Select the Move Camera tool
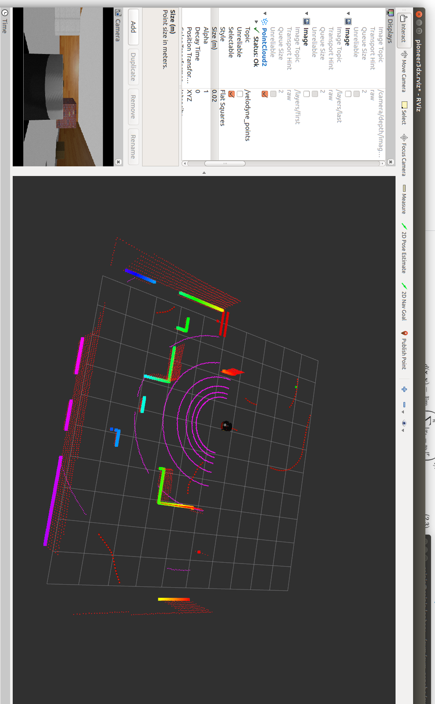 [404, 72]
